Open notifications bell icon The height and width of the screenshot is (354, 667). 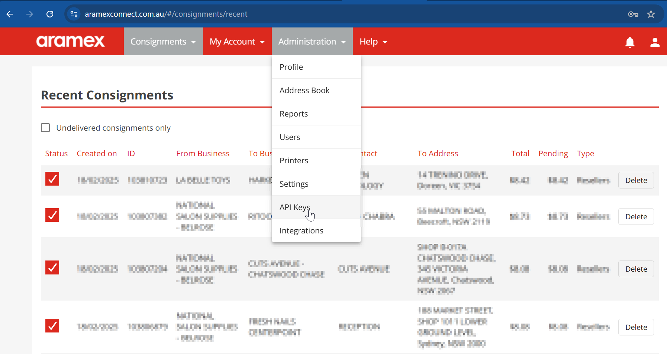pyautogui.click(x=630, y=42)
